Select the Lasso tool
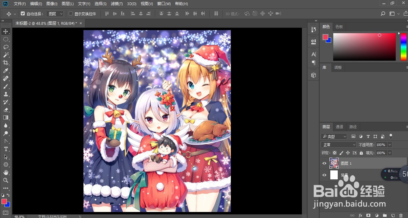 [6, 47]
